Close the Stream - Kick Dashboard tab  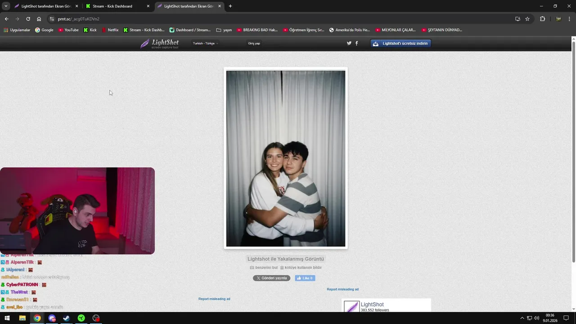148,6
